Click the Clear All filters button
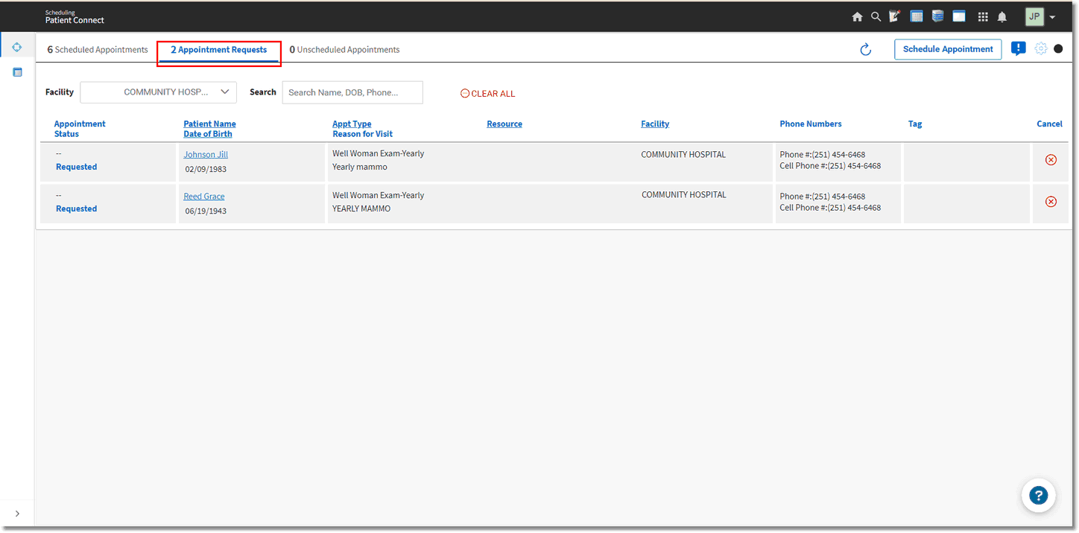The image size is (1079, 533). click(488, 94)
